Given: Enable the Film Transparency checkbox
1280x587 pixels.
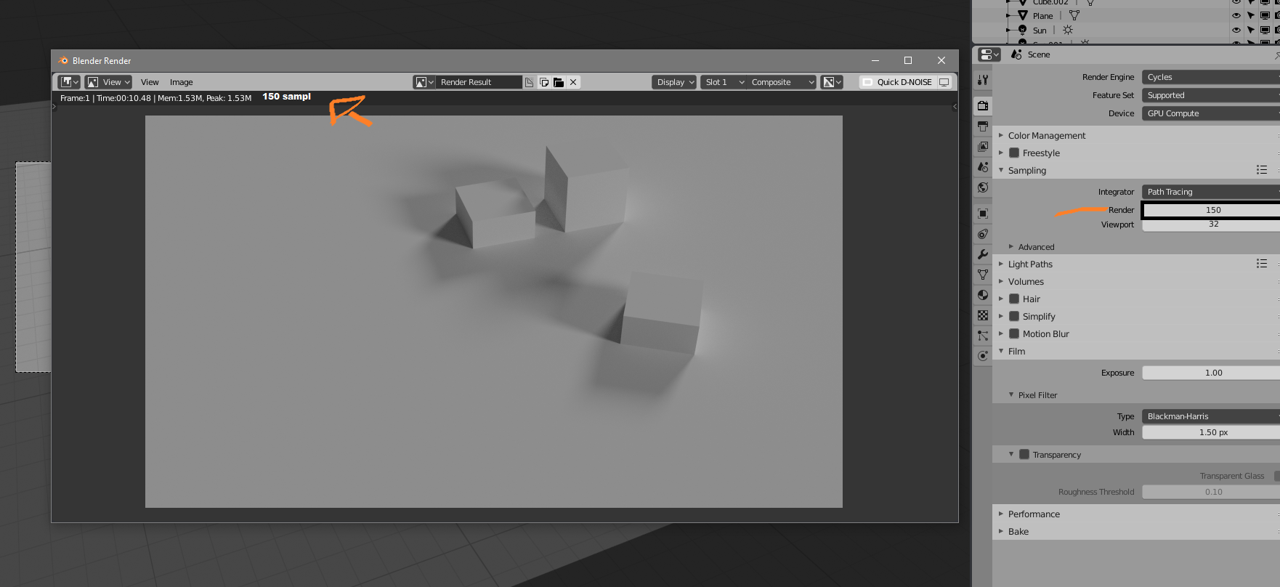Looking at the screenshot, I should [1024, 455].
